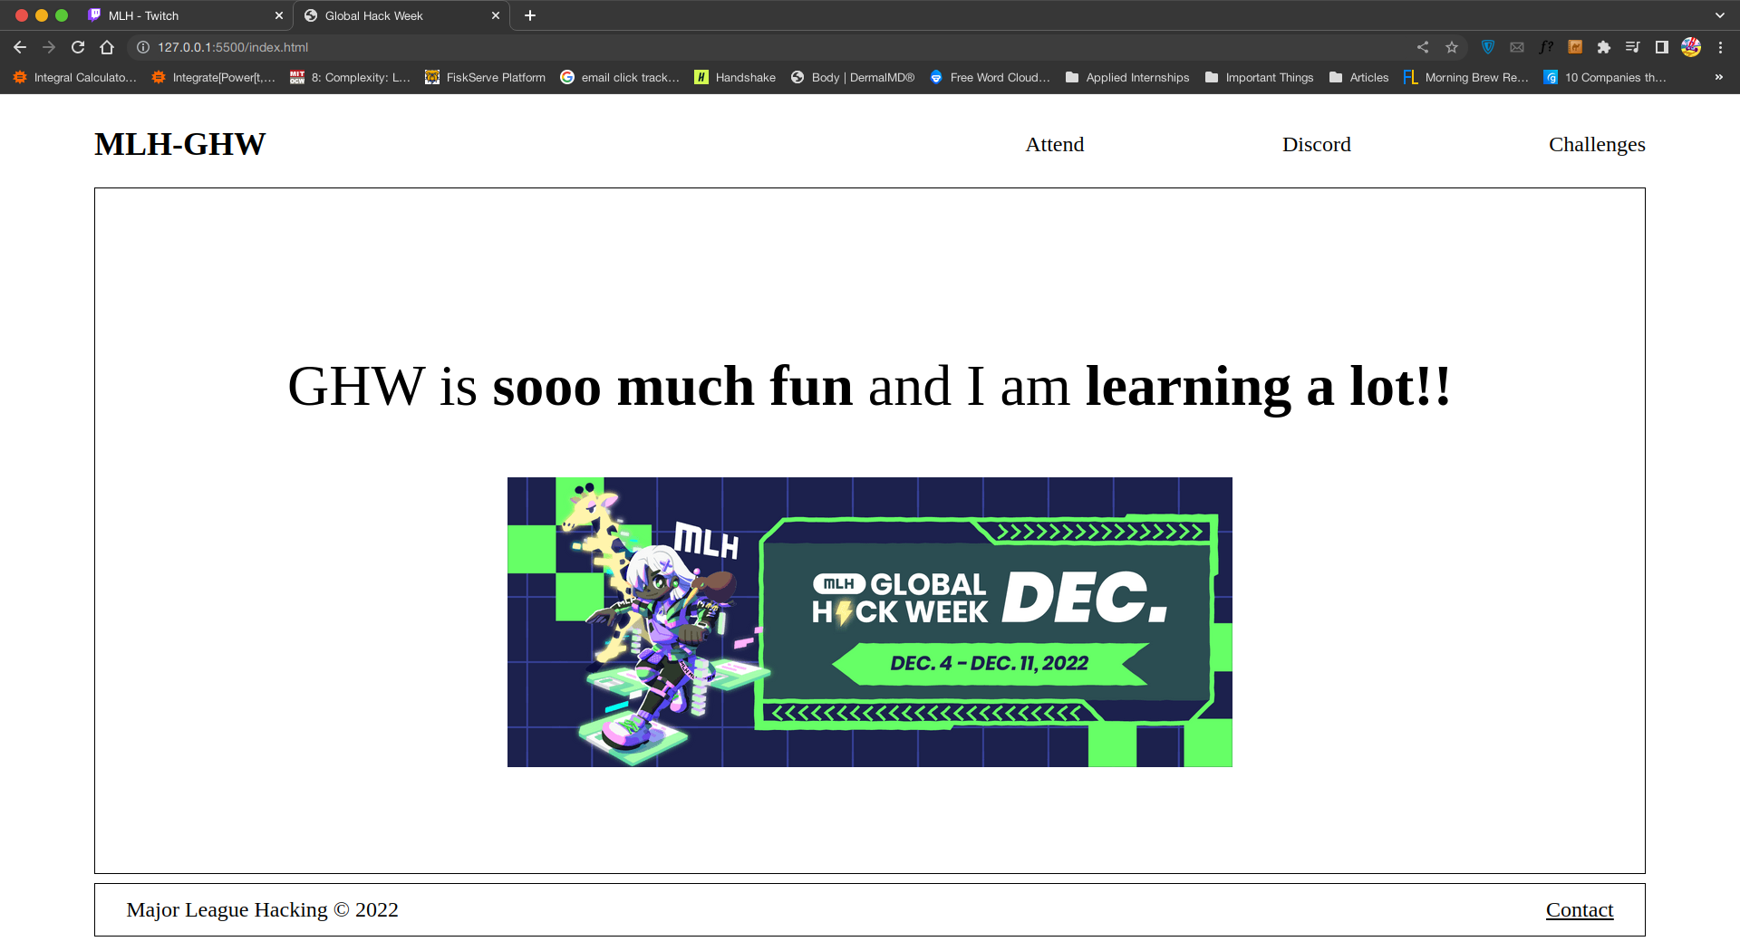
Task: Open the browser home page
Action: 107,47
